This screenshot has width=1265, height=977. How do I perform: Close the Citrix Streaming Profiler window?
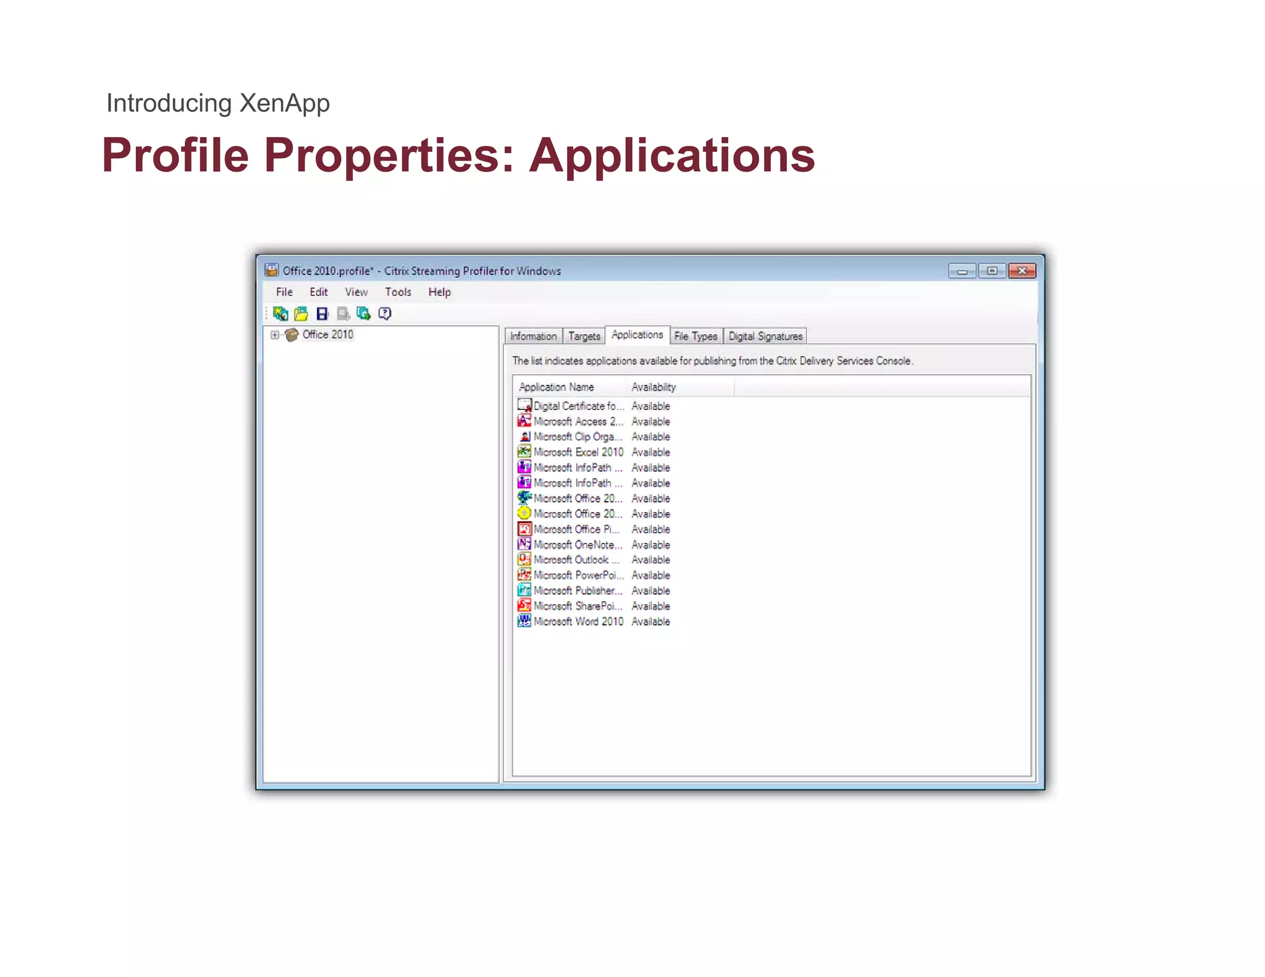pyautogui.click(x=1022, y=271)
